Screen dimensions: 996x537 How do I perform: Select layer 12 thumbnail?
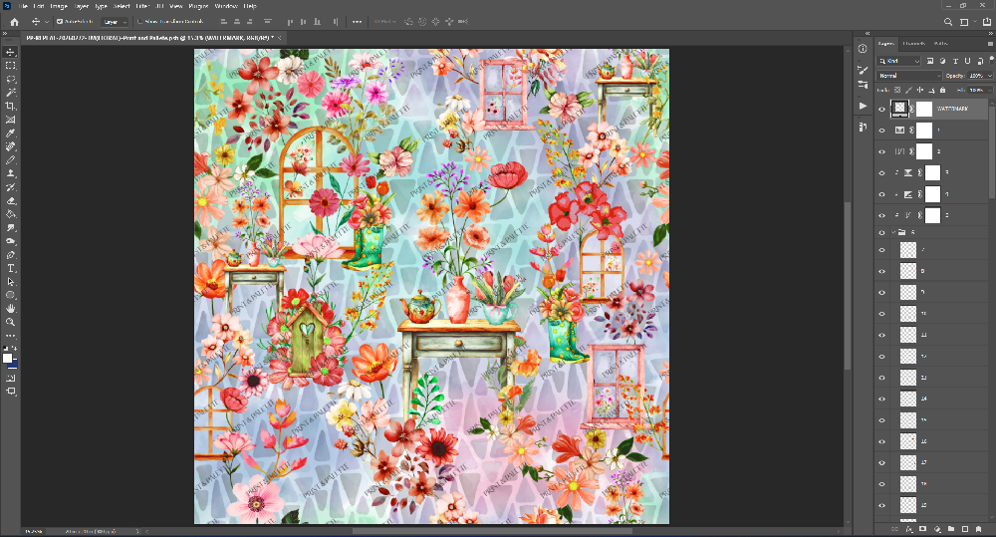click(x=908, y=357)
